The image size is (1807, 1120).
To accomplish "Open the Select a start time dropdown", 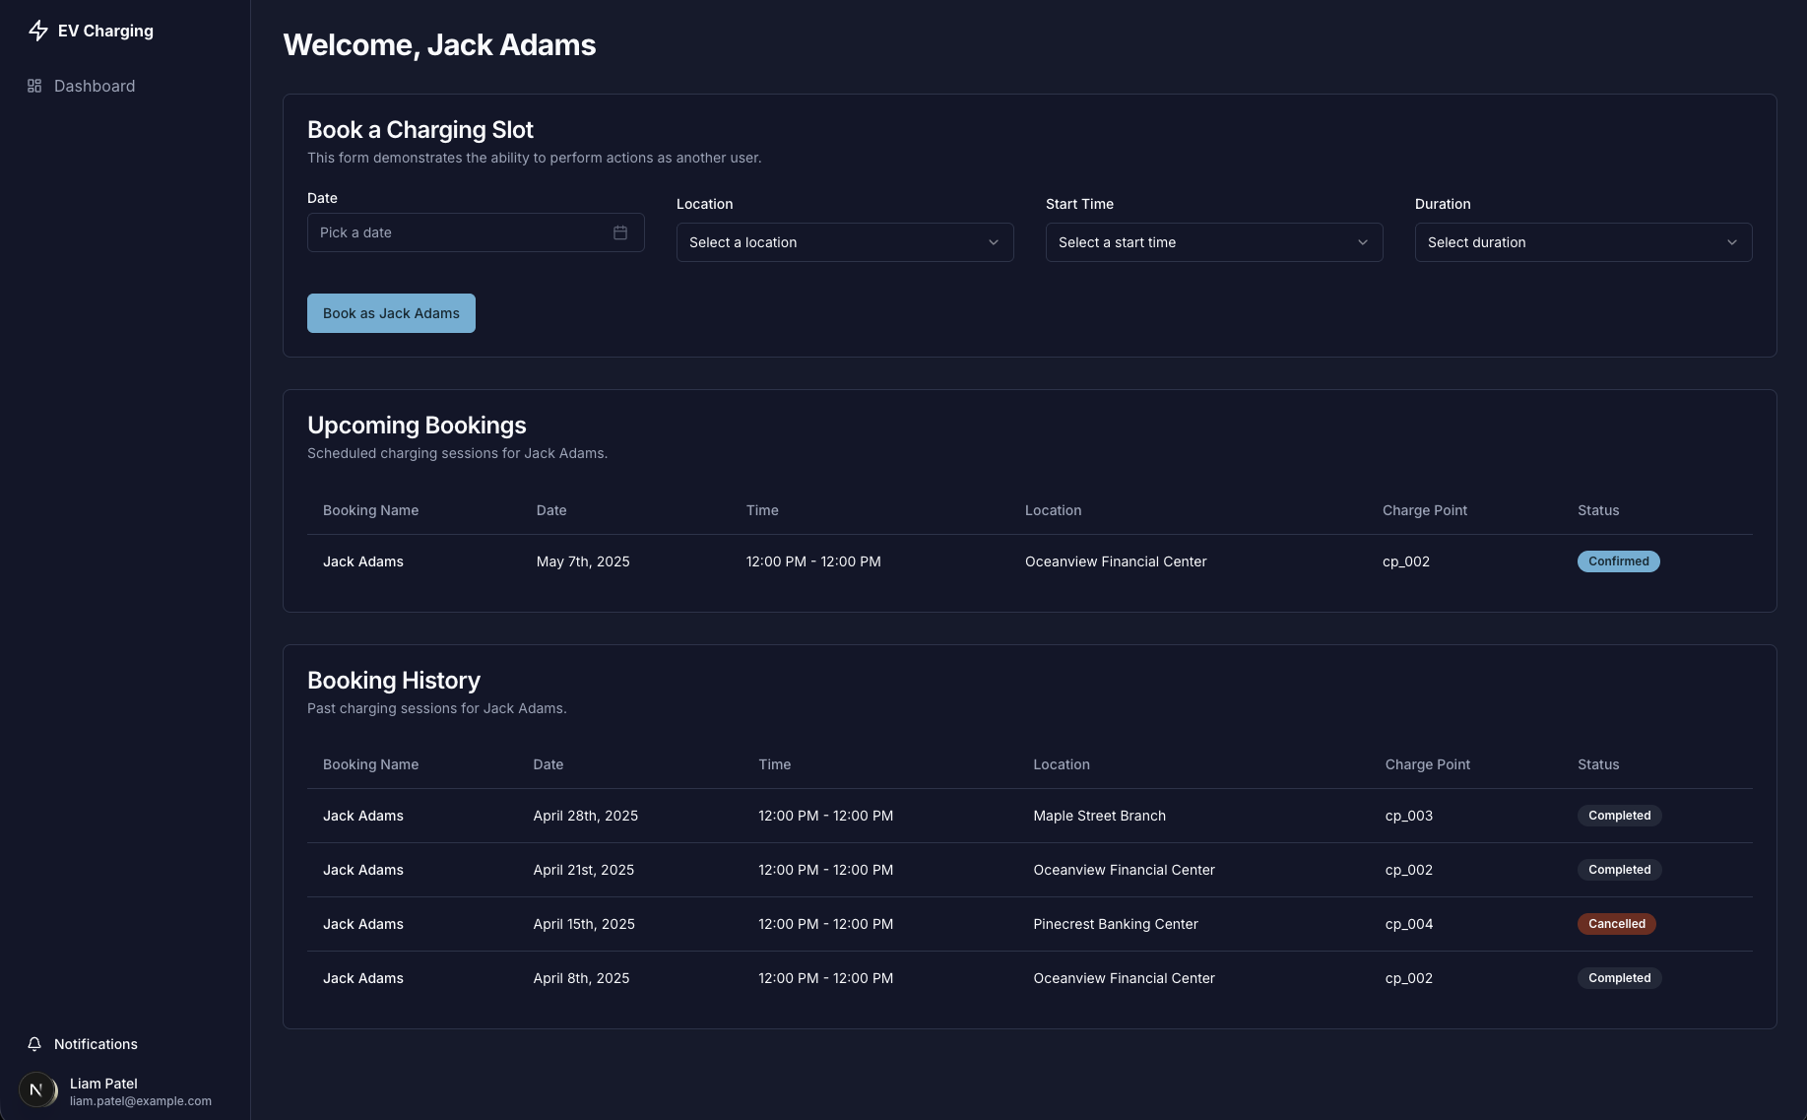I will [x=1213, y=242].
